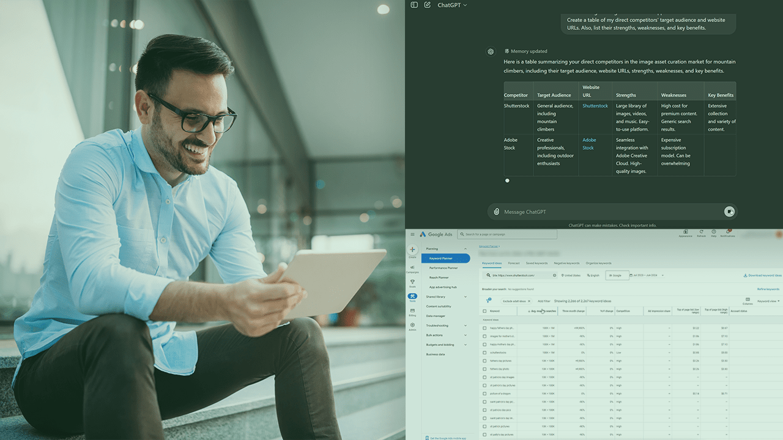
Task: Open the Keyword view dropdown
Action: point(768,301)
